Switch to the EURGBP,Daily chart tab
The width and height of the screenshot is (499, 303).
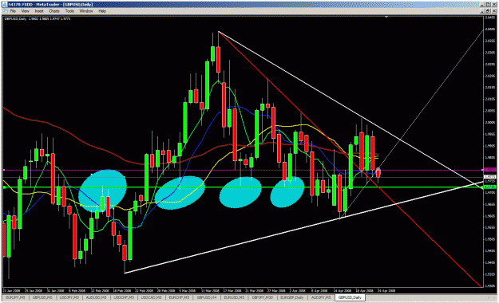(x=292, y=297)
